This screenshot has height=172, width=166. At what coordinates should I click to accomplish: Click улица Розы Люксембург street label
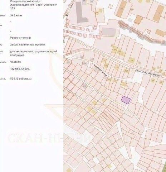[x=147, y=73]
